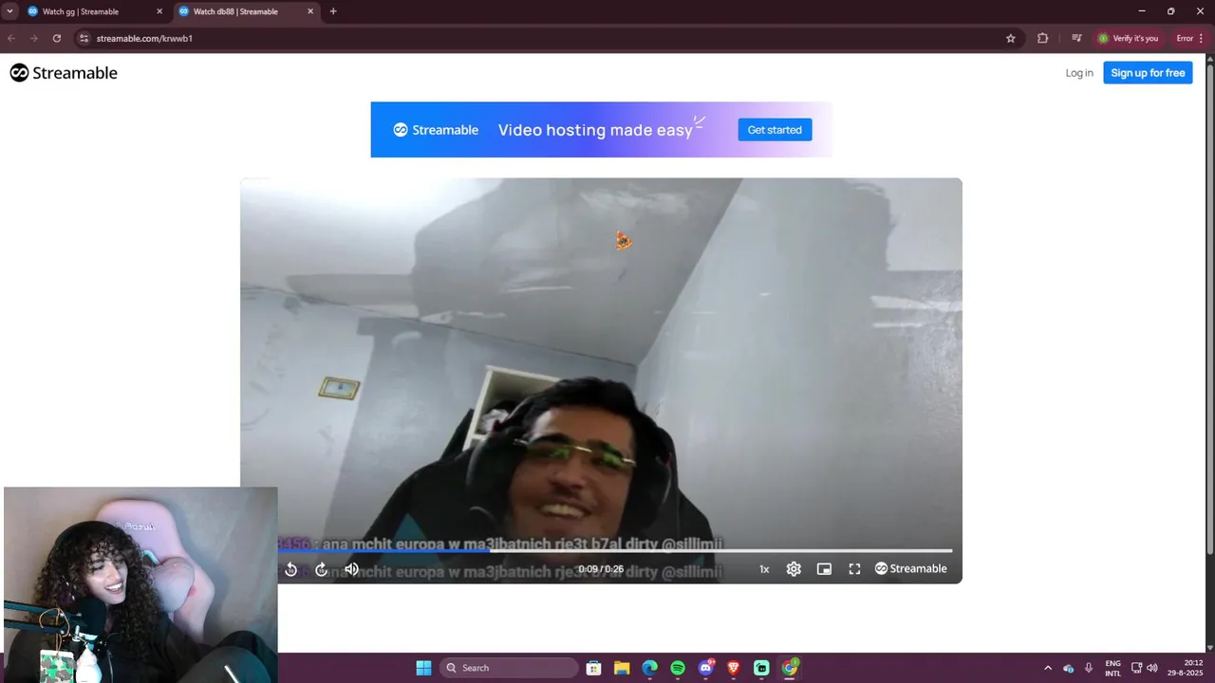Close the Watch db88 tab
This screenshot has height=683, width=1215.
tap(310, 11)
